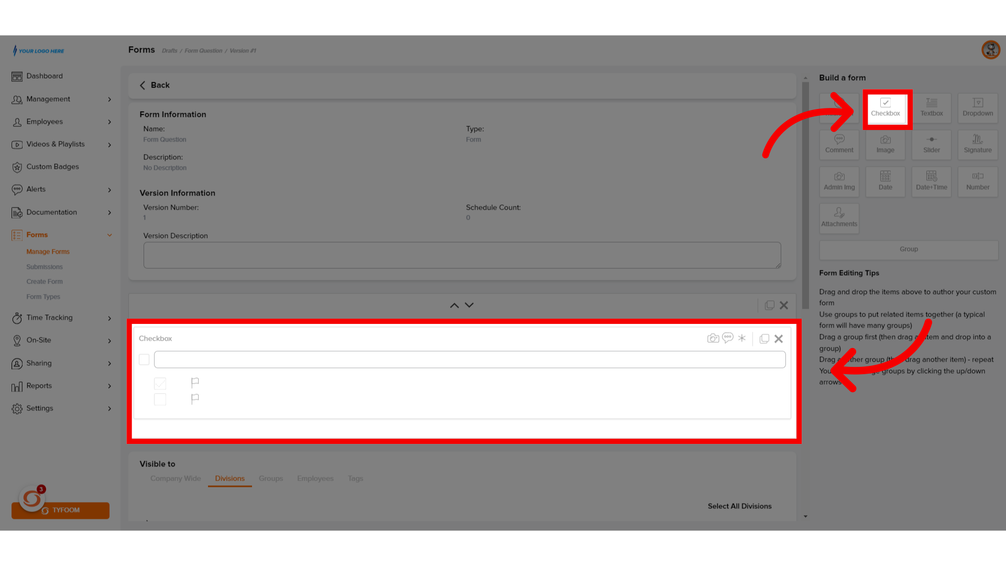
Task: Select the Textbox form element tool
Action: click(932, 107)
